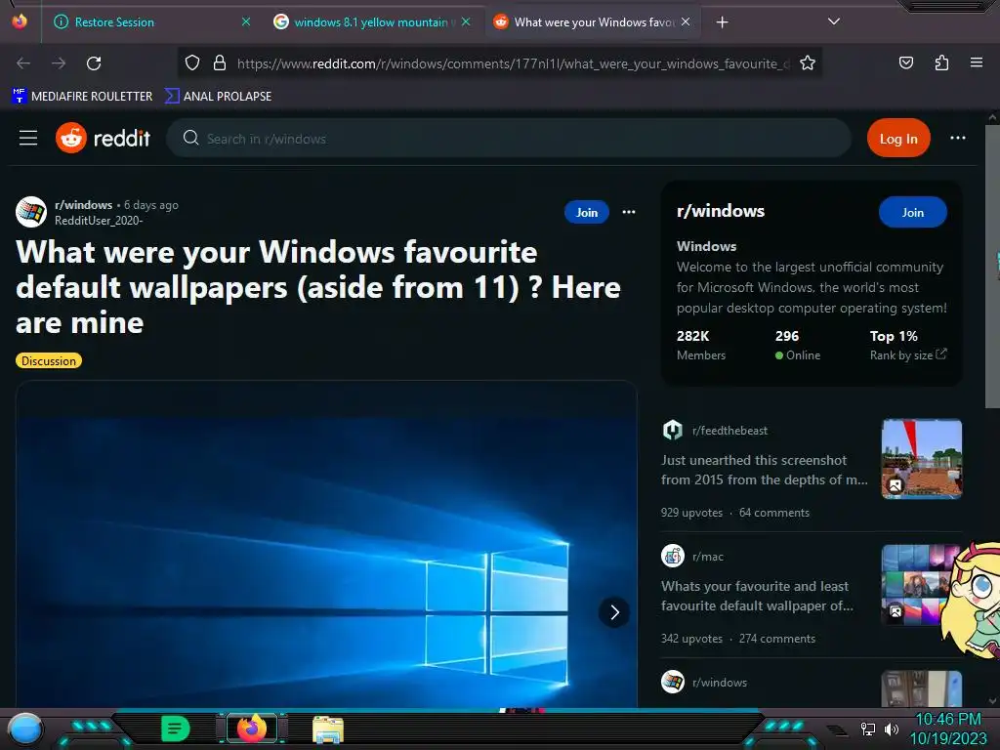
Task: Click the network tray icon
Action: [867, 729]
